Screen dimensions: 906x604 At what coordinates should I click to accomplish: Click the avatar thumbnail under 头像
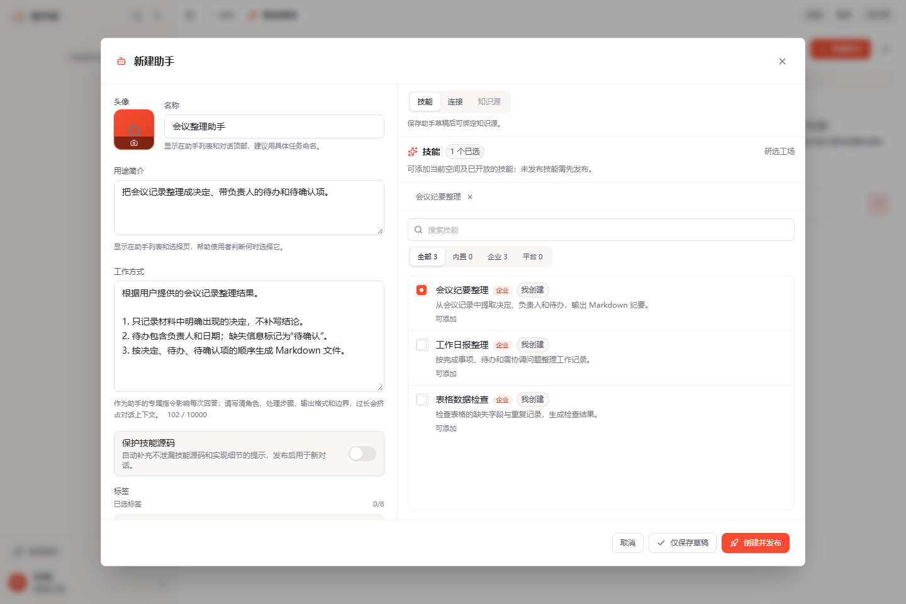tap(134, 130)
